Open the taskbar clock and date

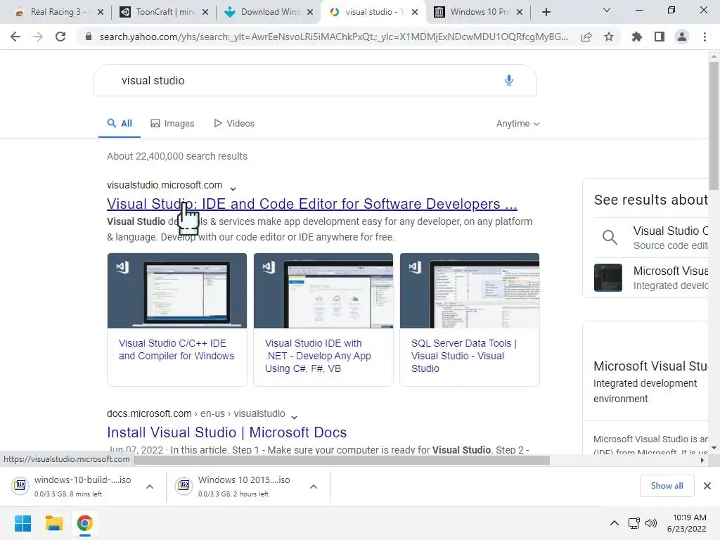click(687, 523)
